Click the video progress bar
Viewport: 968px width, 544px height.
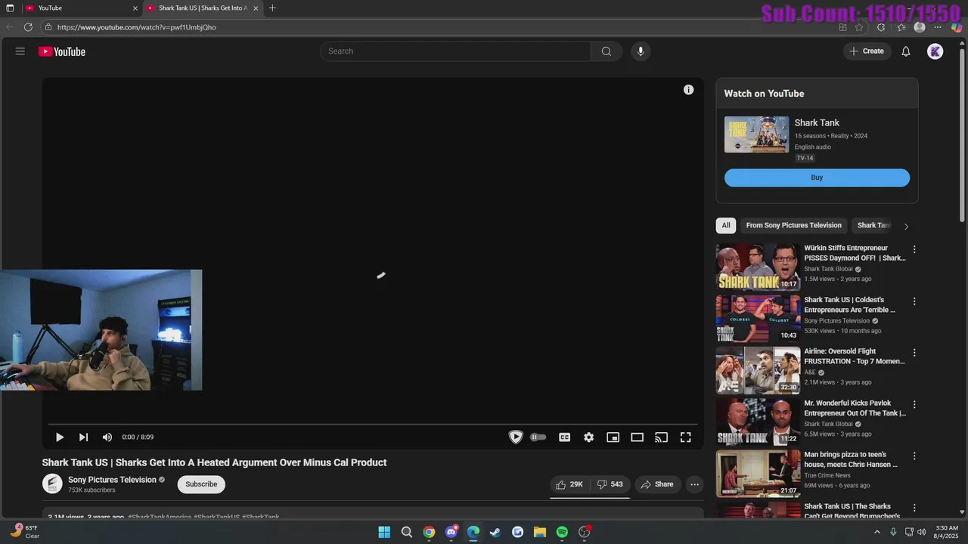pos(373,425)
